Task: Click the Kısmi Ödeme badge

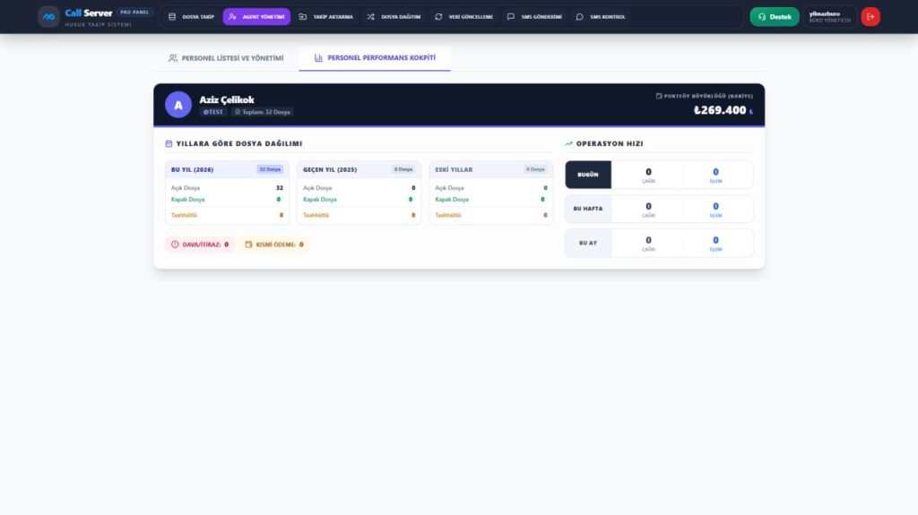Action: (273, 244)
